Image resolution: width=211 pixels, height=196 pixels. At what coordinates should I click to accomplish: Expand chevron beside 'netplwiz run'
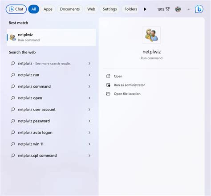point(89,75)
